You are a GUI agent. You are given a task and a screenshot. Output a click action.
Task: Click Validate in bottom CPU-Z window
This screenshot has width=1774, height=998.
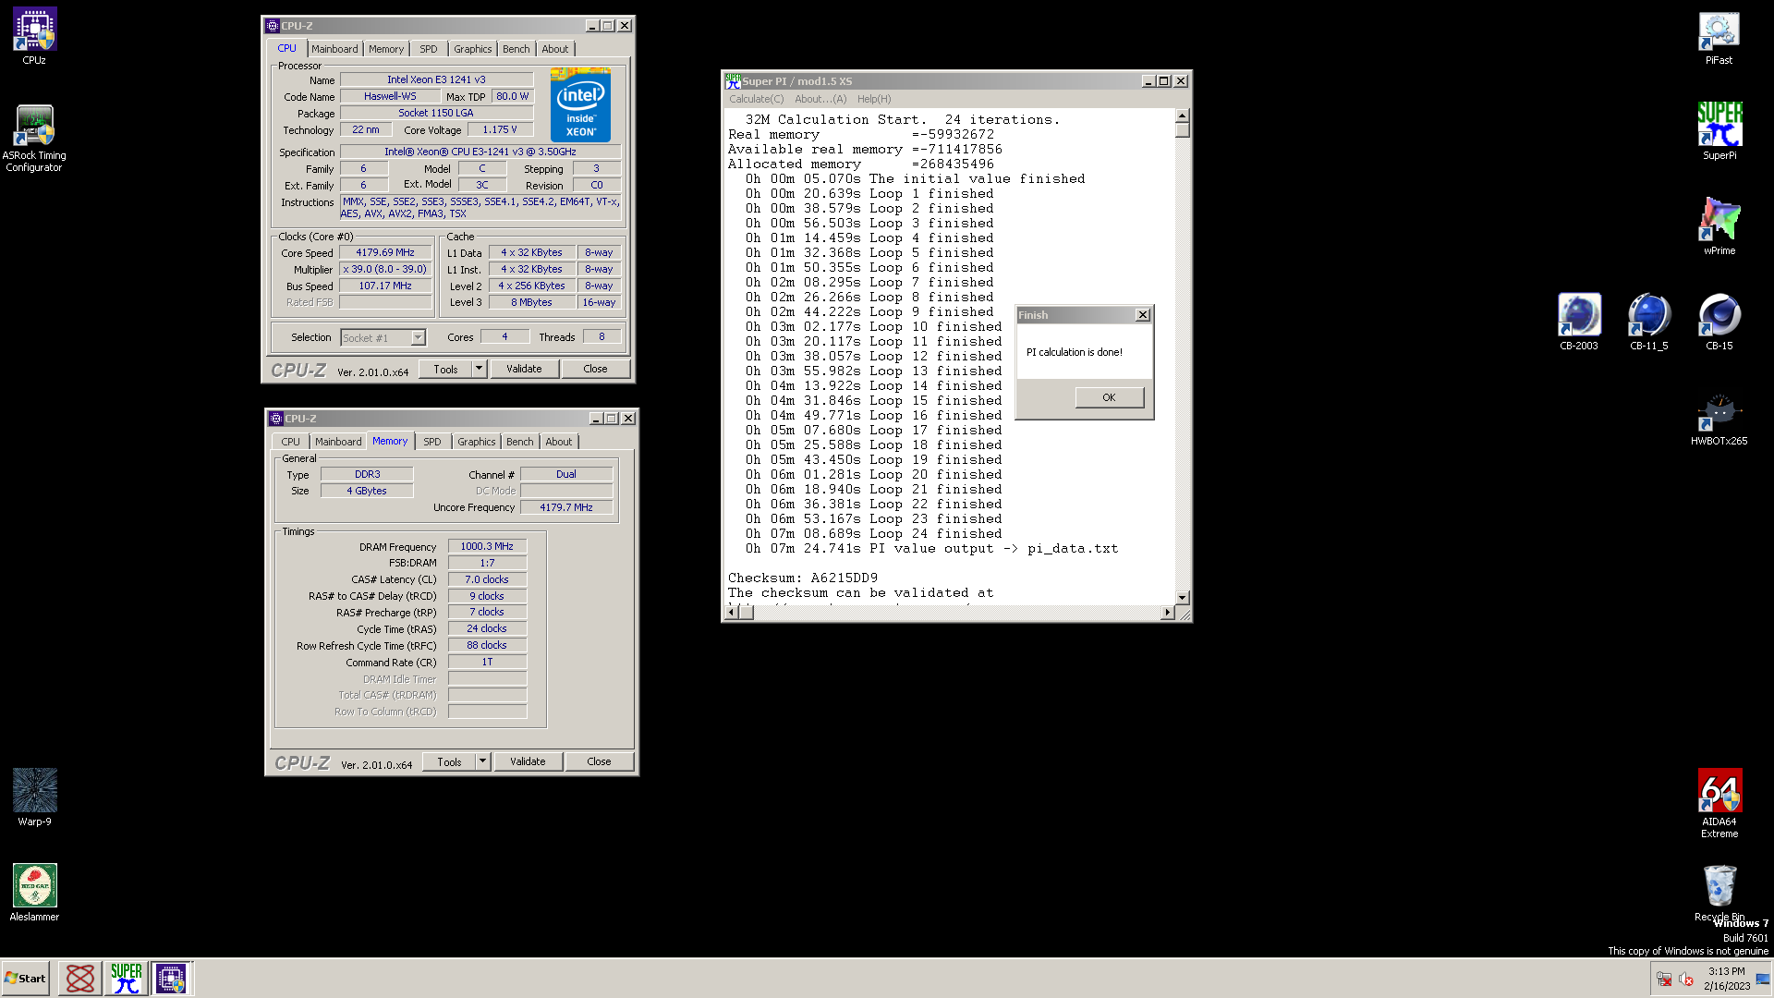tap(528, 761)
